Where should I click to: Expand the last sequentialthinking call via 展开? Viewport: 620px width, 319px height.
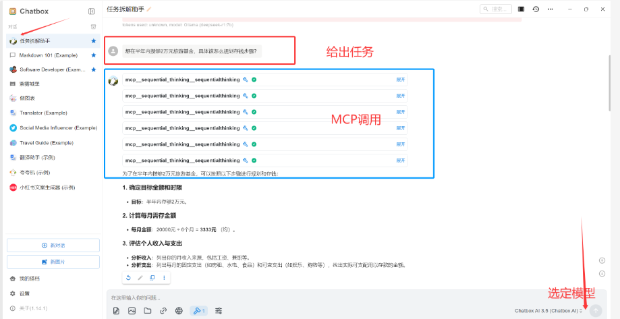401,161
